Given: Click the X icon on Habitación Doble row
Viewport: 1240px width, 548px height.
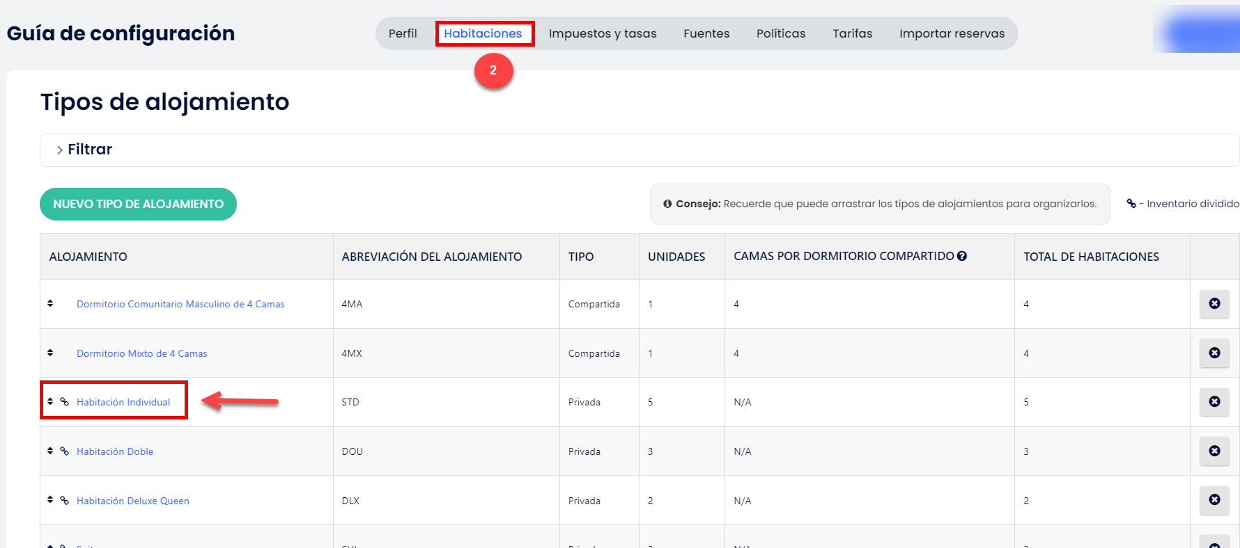Looking at the screenshot, I should [x=1214, y=451].
